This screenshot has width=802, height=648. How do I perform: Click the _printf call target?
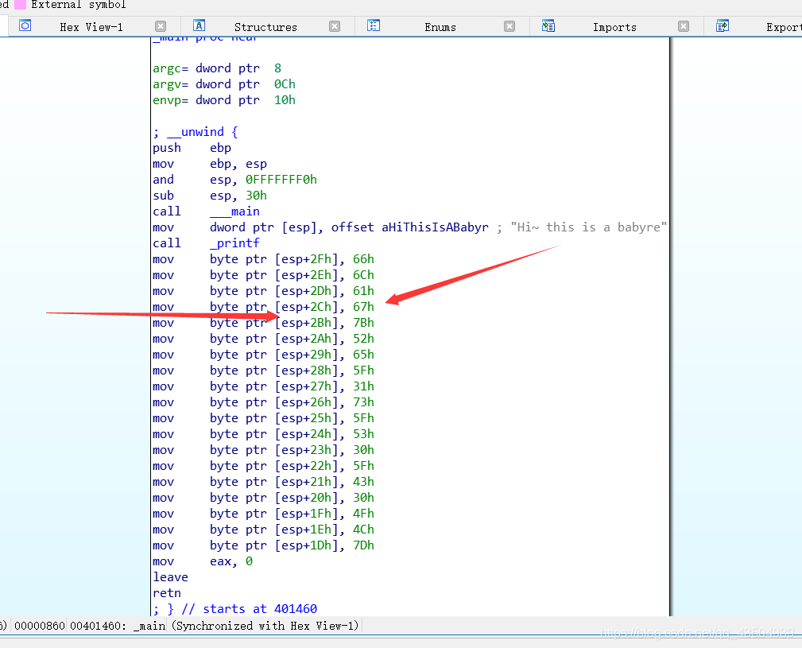[234, 243]
